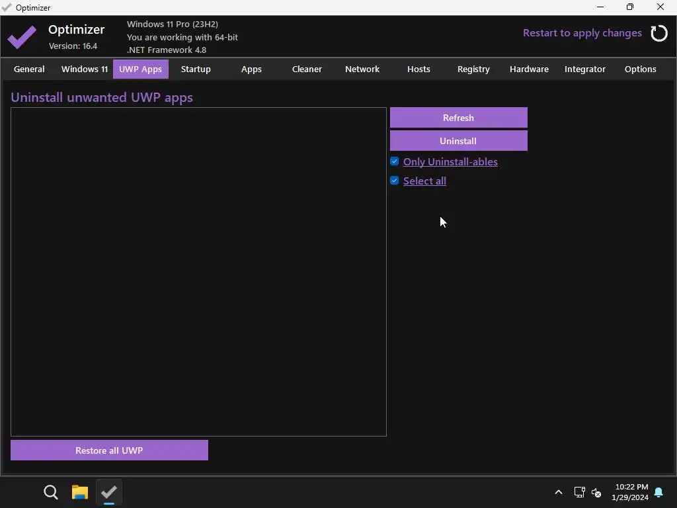This screenshot has width=677, height=508.
Task: Open the clock showing 10:22 PM
Action: (630, 492)
